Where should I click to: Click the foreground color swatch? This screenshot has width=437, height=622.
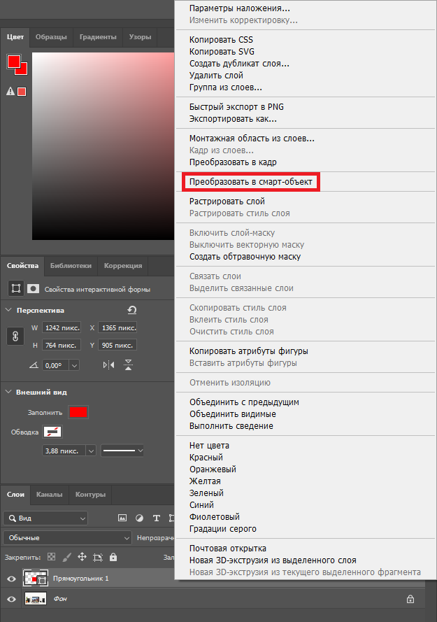(x=13, y=61)
